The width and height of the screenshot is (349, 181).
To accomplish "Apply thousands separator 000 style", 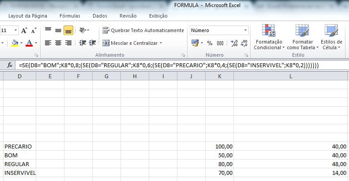I will coord(220,43).
